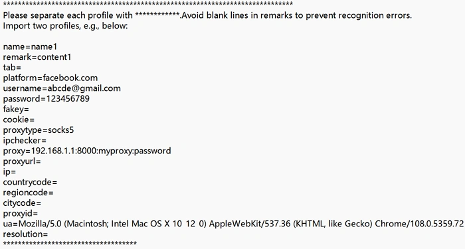Click the countrycode= line
Image resolution: width=465 pixels, height=249 pixels.
click(30, 183)
